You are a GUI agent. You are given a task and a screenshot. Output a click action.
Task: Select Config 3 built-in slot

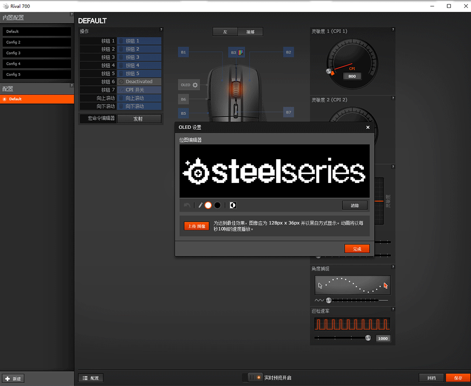point(37,53)
